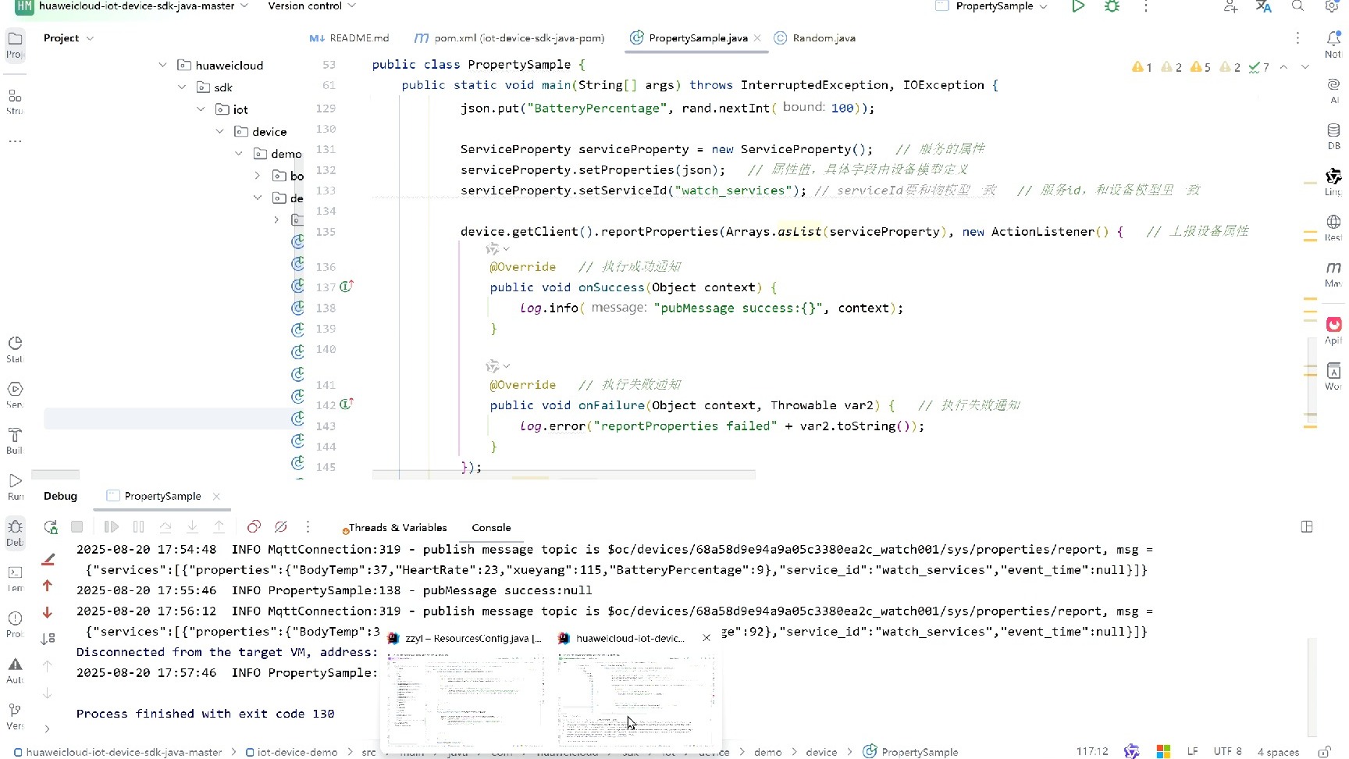Click Step Into in the debug toolbar
The width and height of the screenshot is (1349, 759).
192,527
